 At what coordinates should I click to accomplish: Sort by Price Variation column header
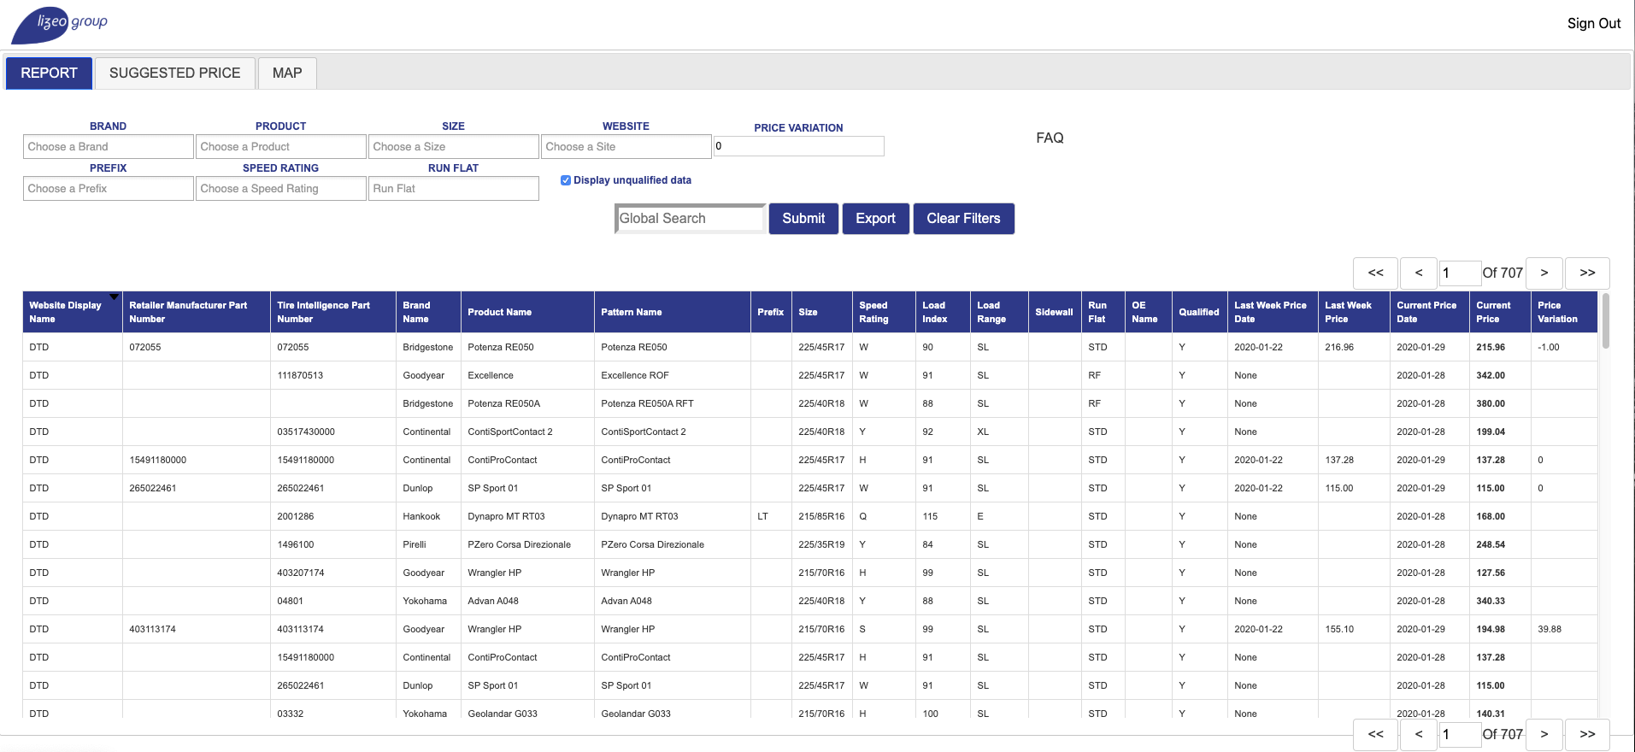click(1564, 312)
